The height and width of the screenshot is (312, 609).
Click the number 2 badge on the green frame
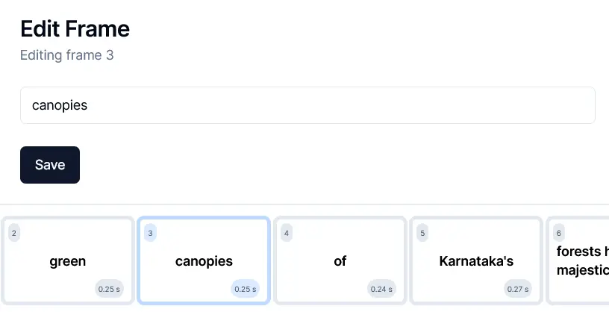click(14, 233)
